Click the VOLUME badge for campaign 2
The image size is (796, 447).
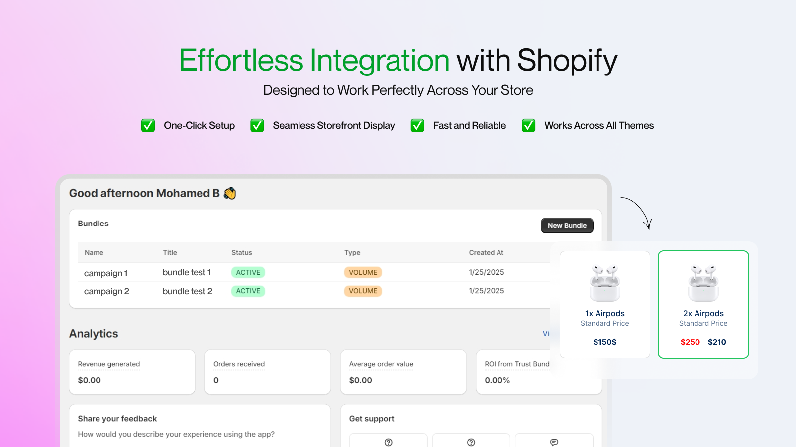click(363, 291)
